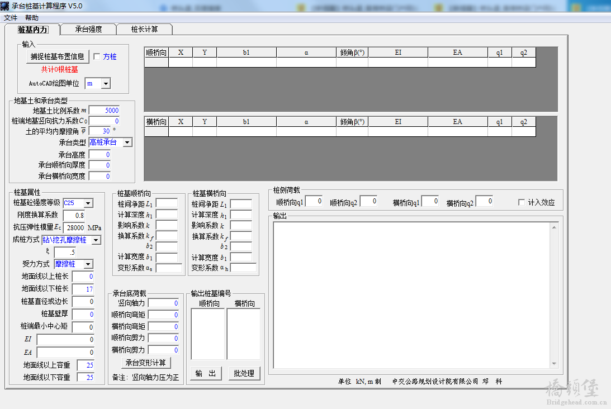Click the 横桥向弯矩 input field

click(x=163, y=326)
